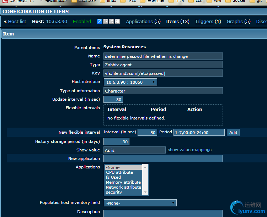The height and width of the screenshot is (217, 267).
Task: Click the Applications list scroll down arrow
Action: 145,192
